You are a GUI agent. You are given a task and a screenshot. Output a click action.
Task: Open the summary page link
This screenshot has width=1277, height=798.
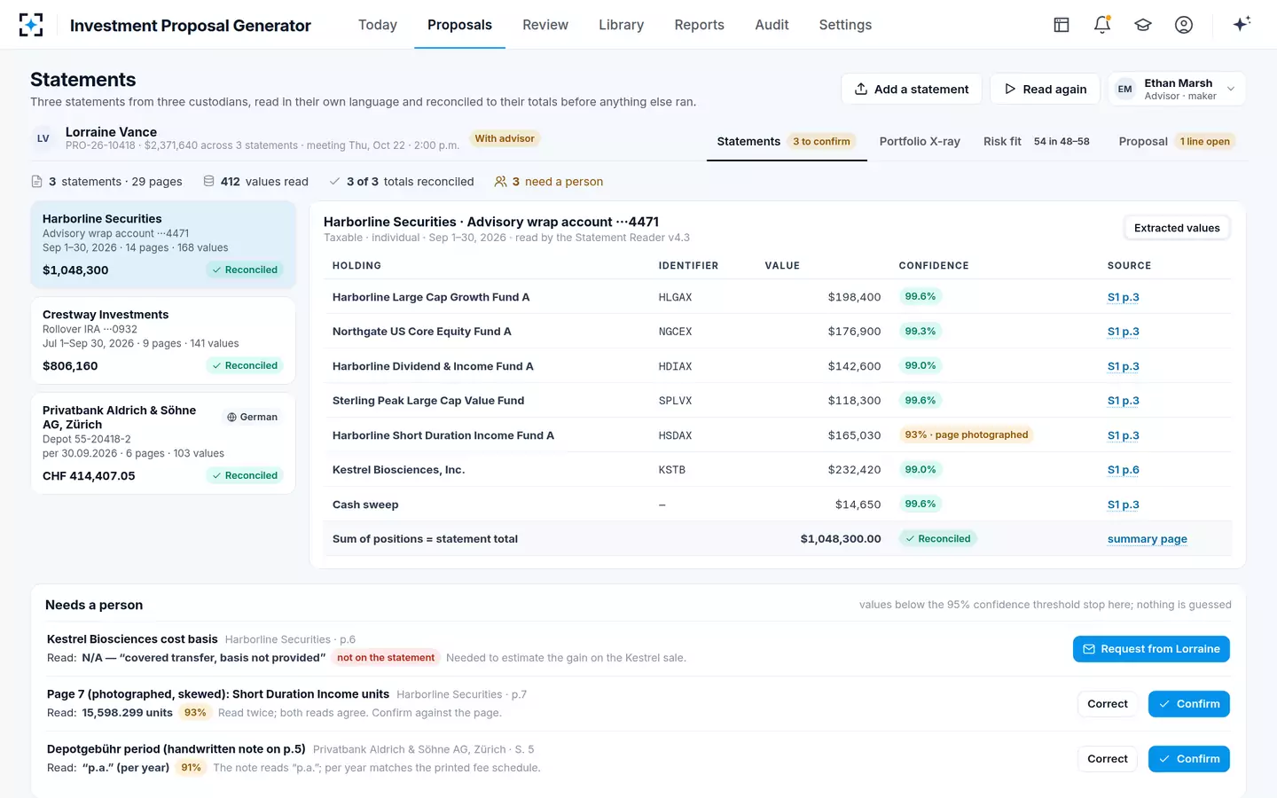pos(1147,539)
